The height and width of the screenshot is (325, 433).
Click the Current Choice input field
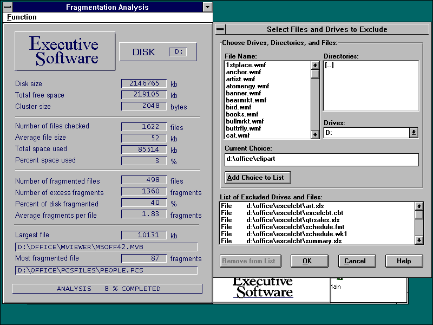point(322,159)
